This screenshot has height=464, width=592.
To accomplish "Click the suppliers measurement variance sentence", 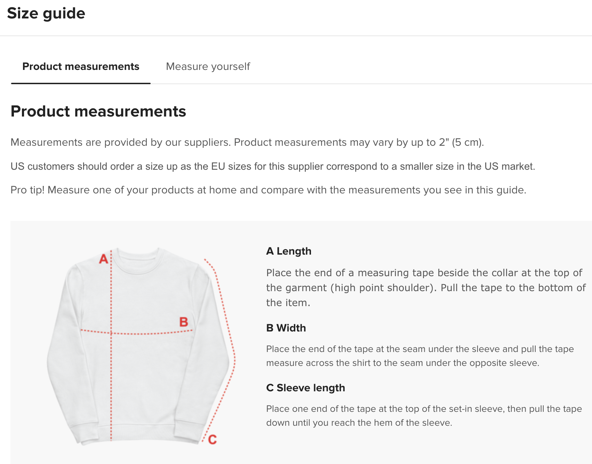I will pyautogui.click(x=247, y=142).
